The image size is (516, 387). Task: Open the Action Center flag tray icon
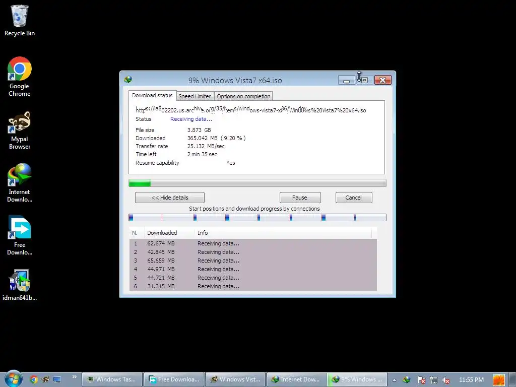click(x=421, y=380)
